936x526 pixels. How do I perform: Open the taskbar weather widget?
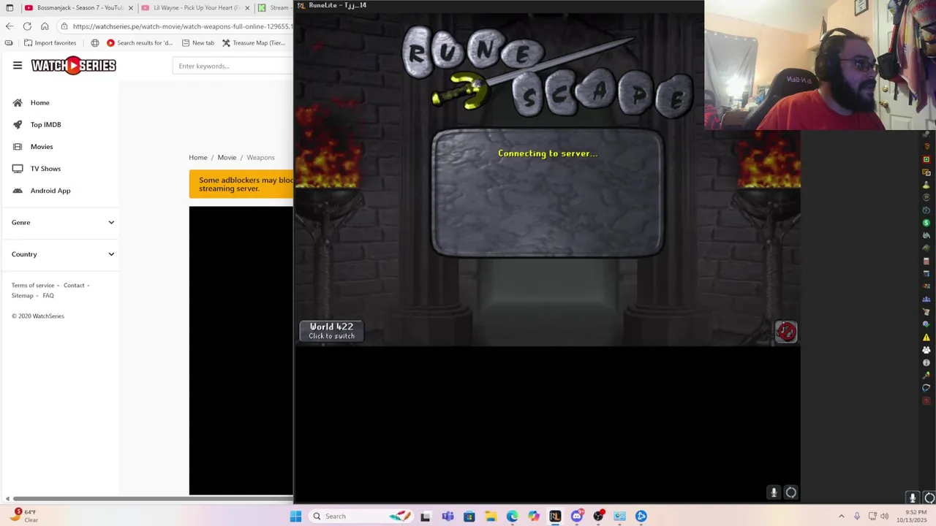pos(26,516)
